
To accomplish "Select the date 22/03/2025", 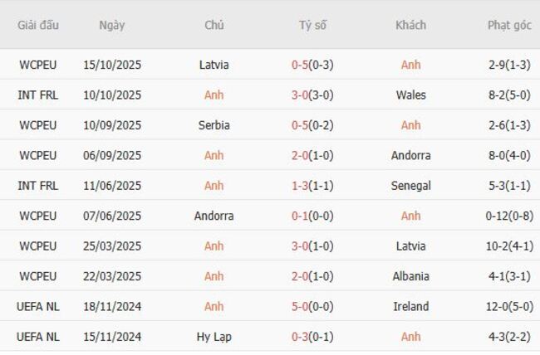I will 112,276.
